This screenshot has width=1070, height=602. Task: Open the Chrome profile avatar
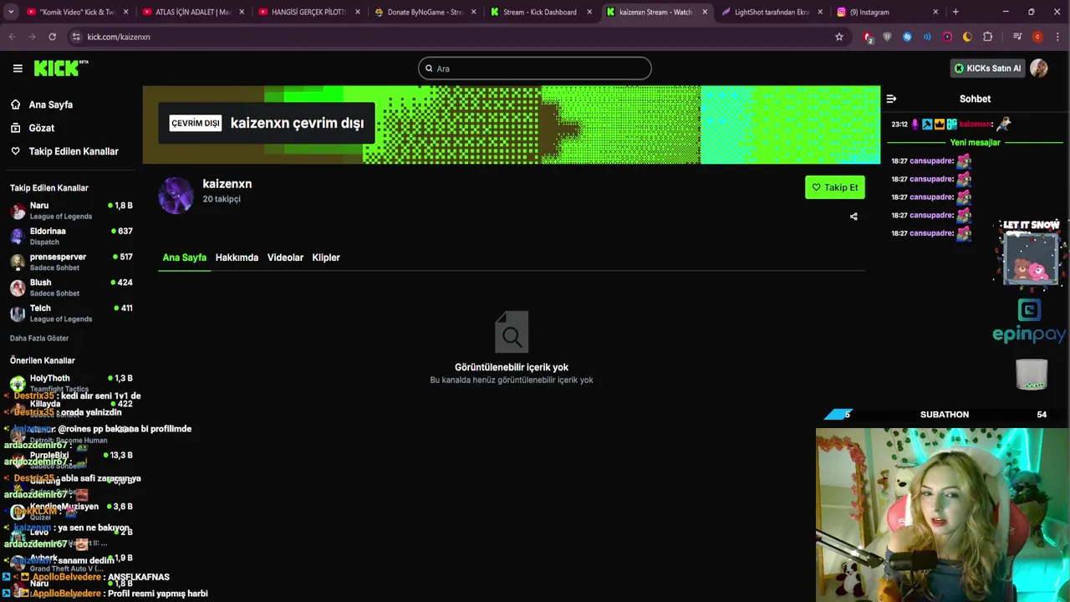1037,37
